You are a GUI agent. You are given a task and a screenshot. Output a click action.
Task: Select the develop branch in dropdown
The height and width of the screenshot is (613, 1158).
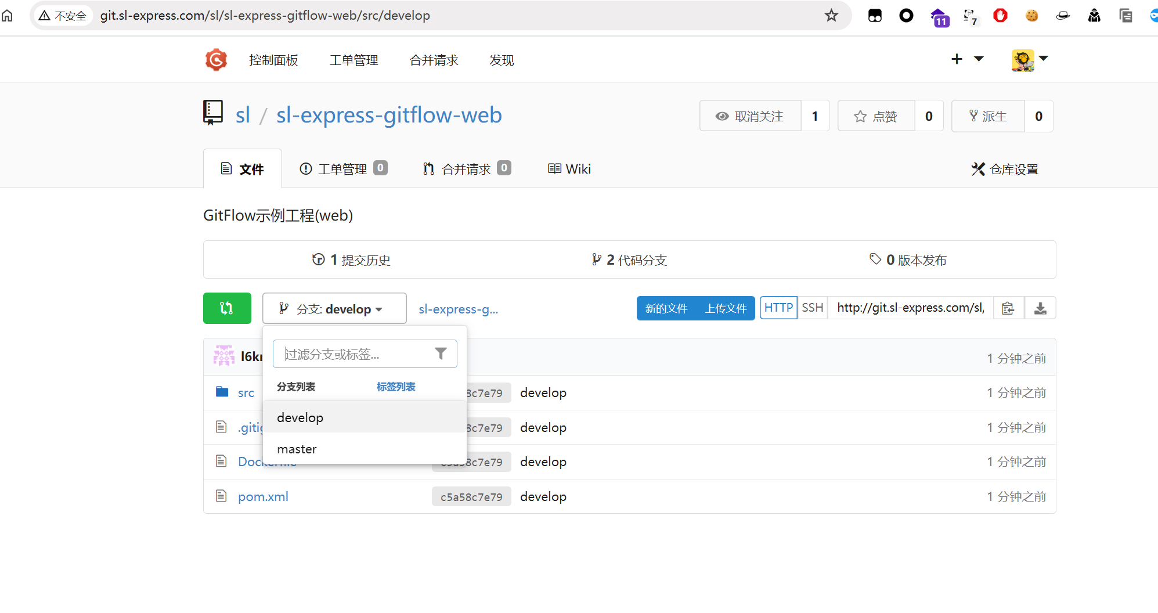click(365, 417)
